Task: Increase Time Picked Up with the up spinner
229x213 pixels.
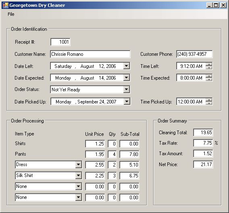Action: point(209,100)
